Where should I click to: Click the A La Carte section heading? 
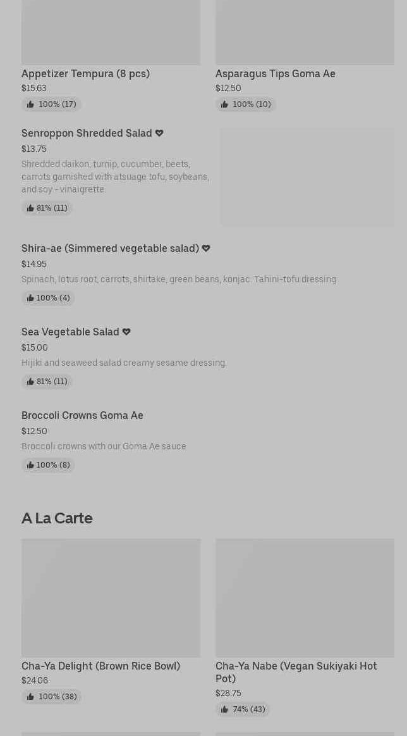click(57, 518)
